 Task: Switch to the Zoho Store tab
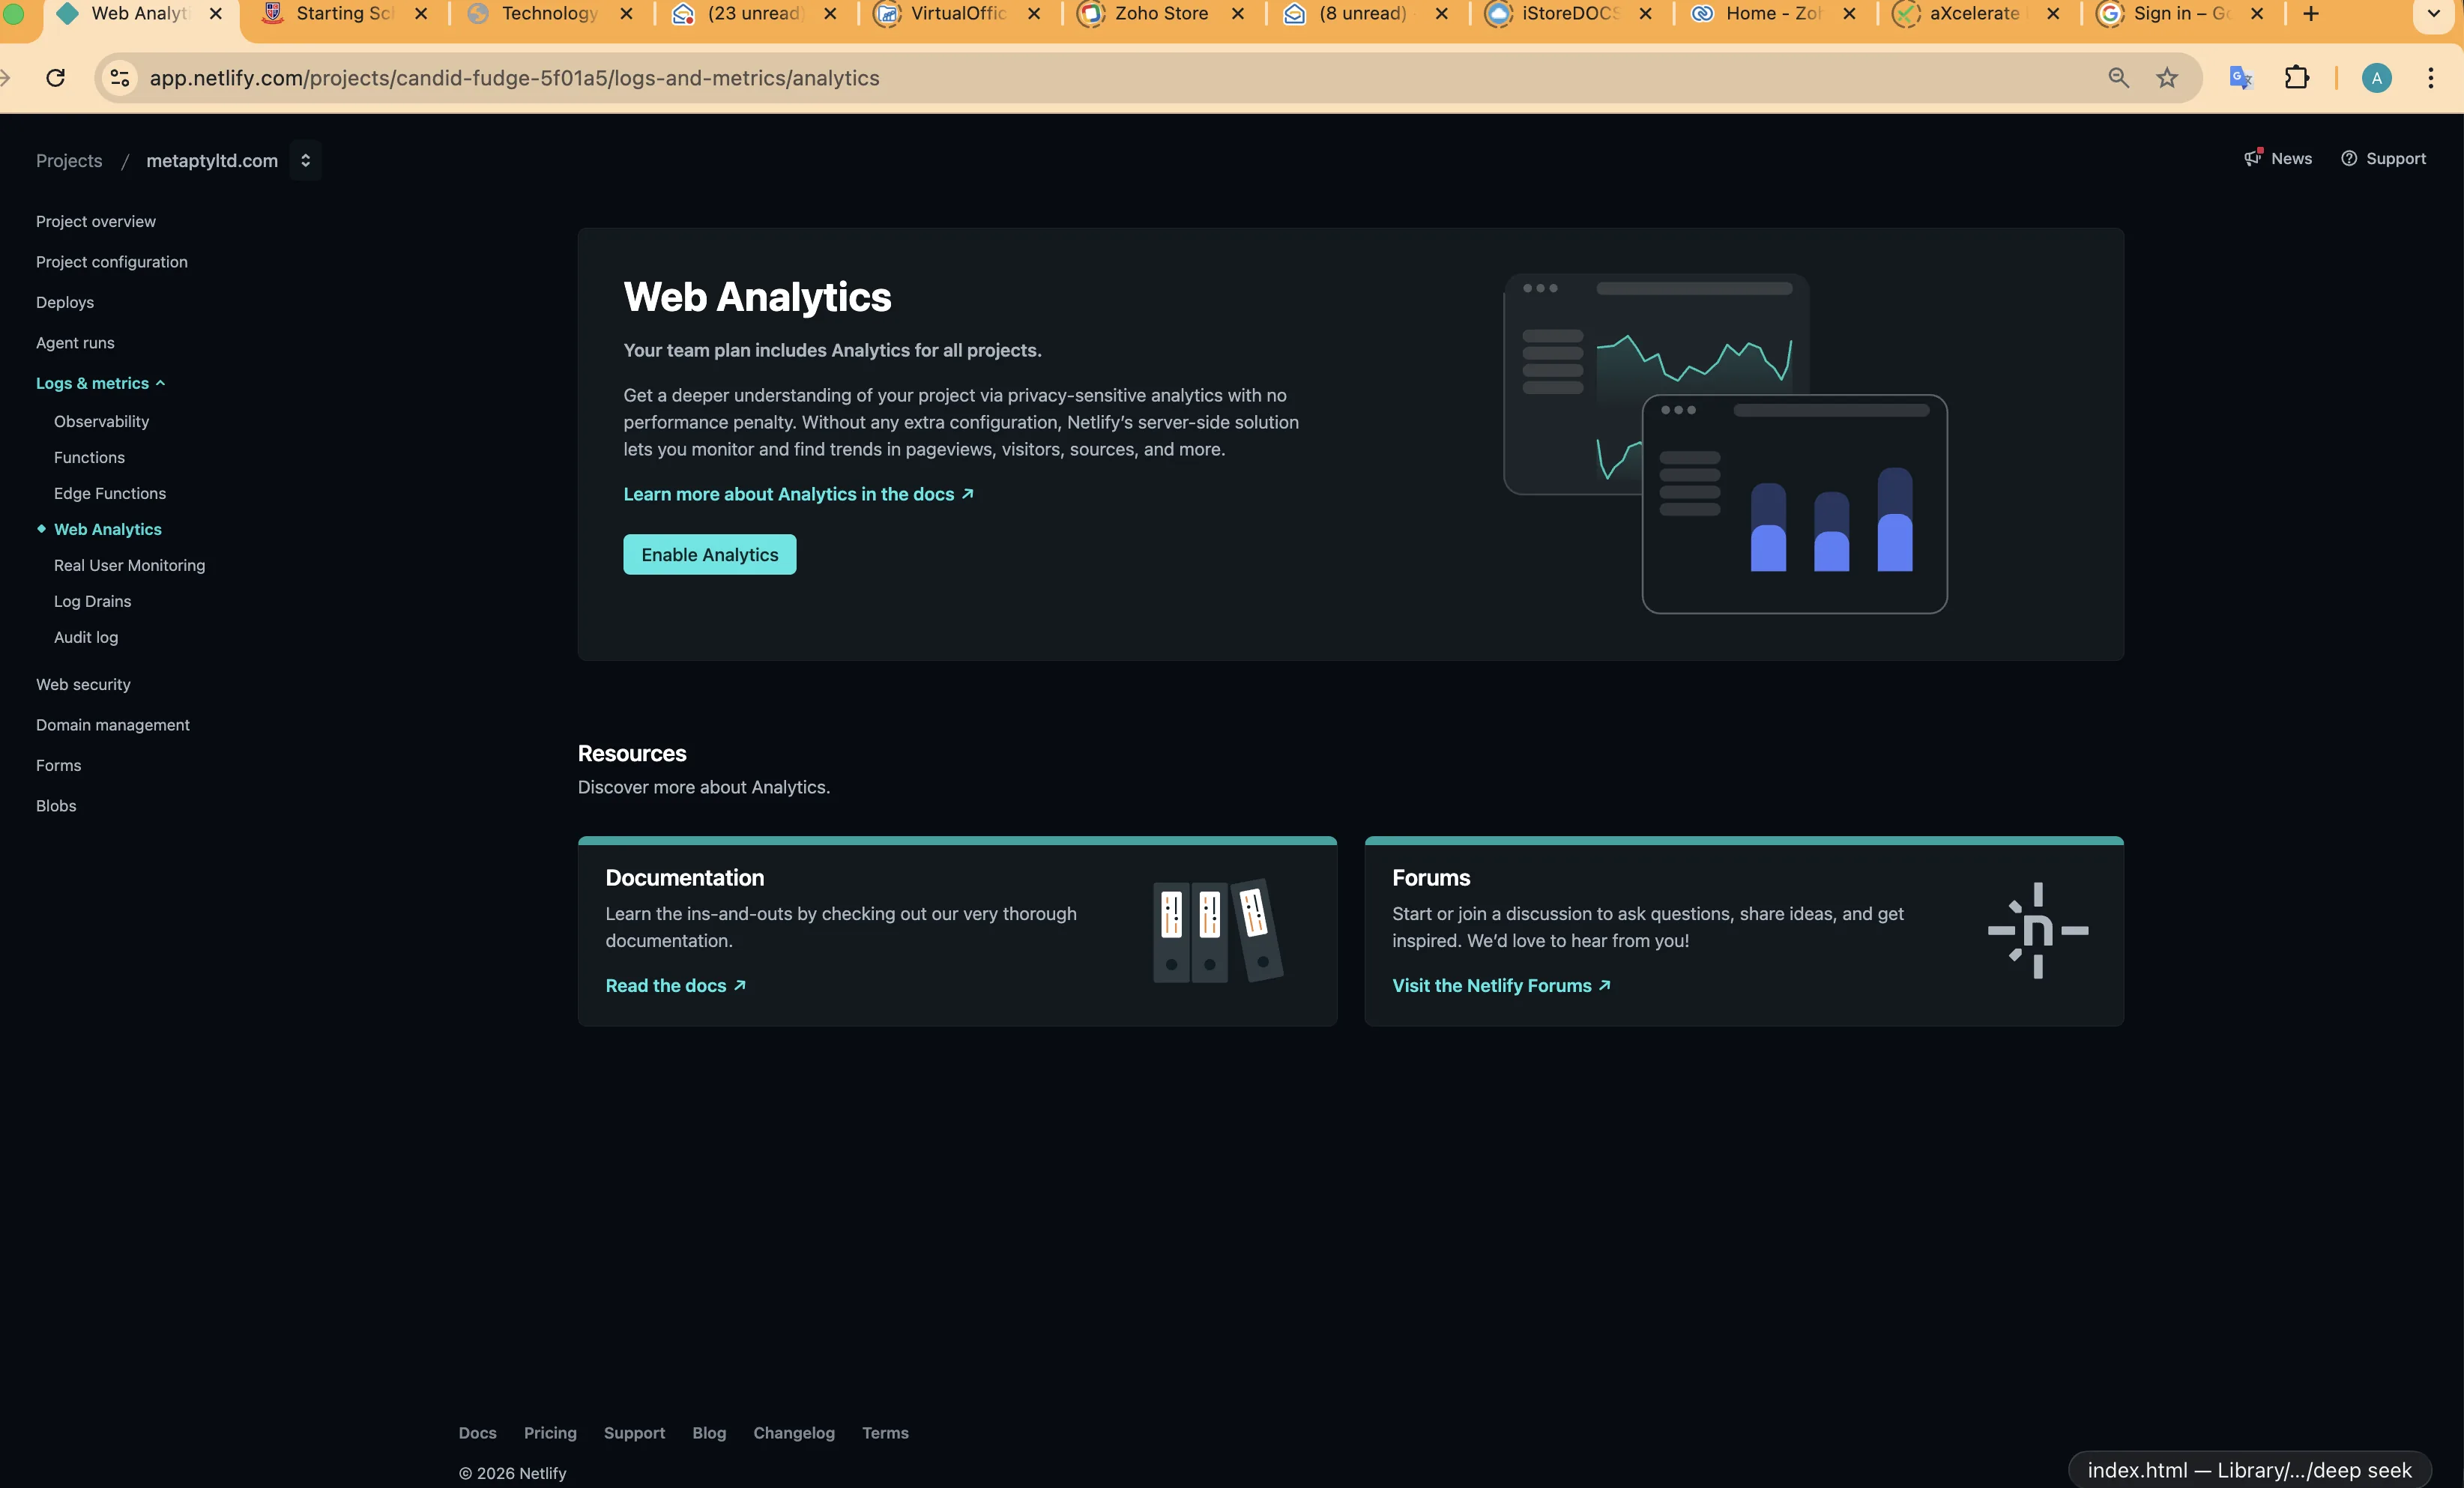point(1160,14)
